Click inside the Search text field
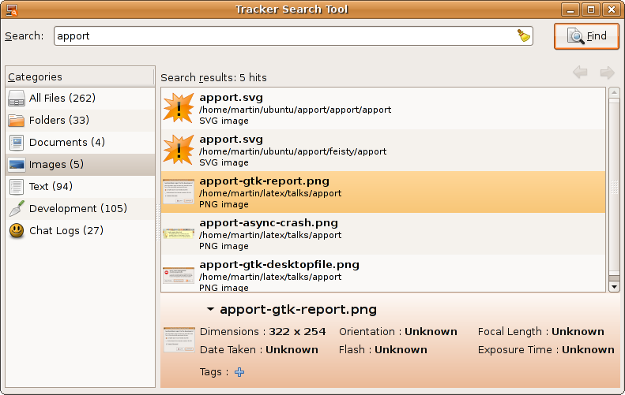Image resolution: width=625 pixels, height=395 pixels. (284, 36)
